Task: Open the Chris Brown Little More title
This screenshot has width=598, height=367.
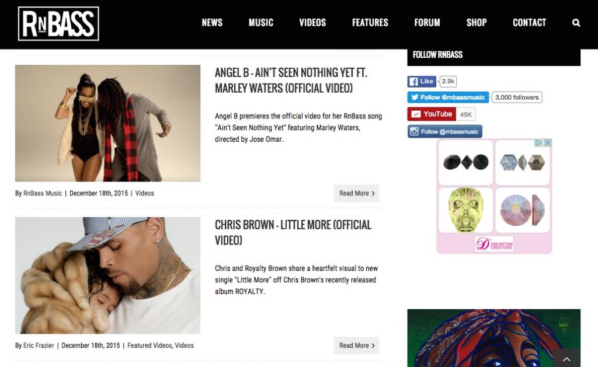Action: pos(293,232)
